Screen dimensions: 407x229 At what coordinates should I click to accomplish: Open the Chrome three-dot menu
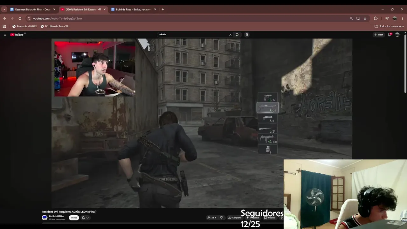pyautogui.click(x=403, y=18)
